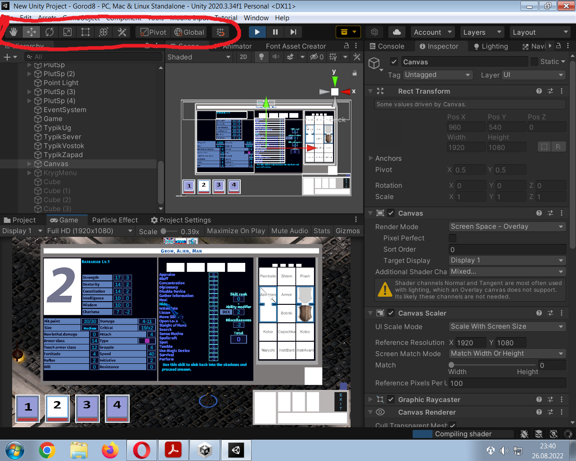
Task: Click Stats in the Game view
Action: click(x=322, y=230)
